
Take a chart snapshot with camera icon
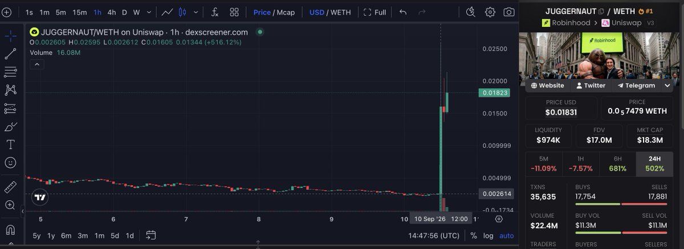509,12
